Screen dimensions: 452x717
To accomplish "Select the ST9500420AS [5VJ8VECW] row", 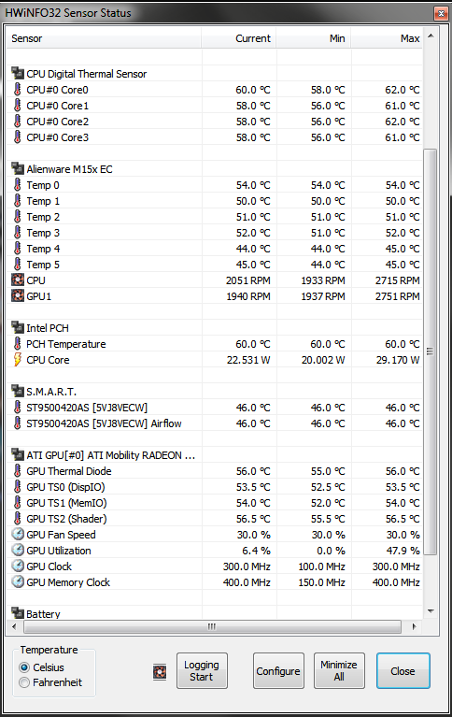I will 215,407.
